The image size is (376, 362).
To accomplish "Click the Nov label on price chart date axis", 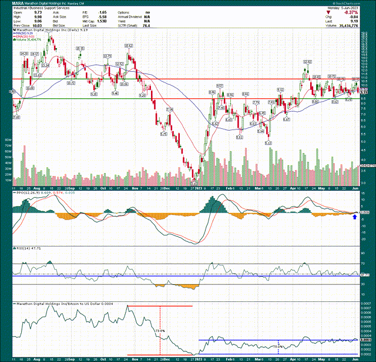I will (x=135, y=188).
